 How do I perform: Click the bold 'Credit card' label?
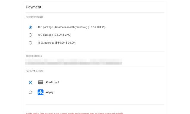[53, 82]
